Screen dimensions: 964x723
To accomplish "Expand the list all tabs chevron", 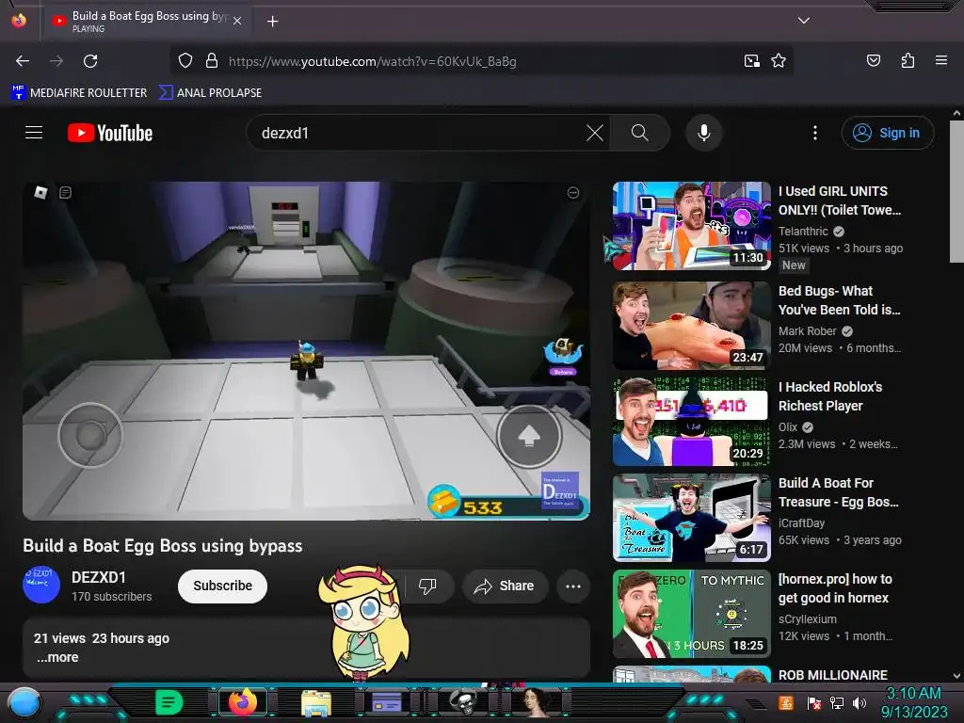I will click(804, 21).
